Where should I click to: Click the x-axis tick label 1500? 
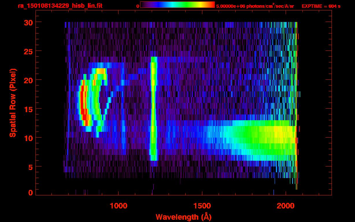(202, 206)
